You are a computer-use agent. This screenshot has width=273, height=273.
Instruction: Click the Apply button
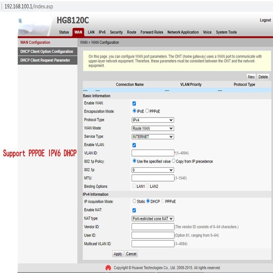point(118,254)
